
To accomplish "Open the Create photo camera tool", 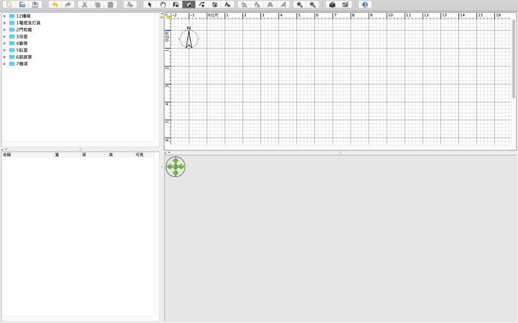I will click(x=332, y=4).
